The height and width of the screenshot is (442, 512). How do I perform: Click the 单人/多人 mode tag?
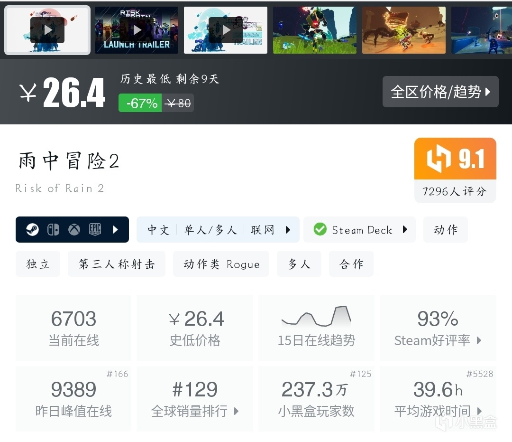coord(210,230)
